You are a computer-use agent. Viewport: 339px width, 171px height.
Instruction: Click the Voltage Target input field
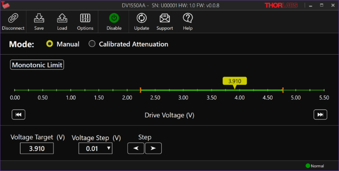37,148
